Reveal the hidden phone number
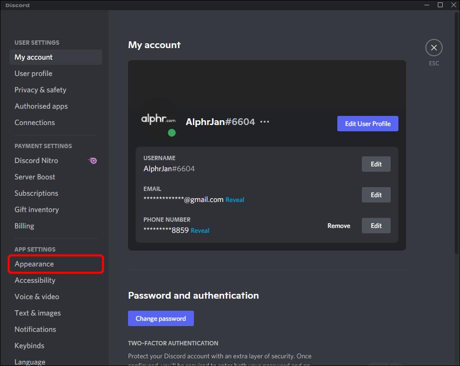The image size is (460, 366). 200,231
